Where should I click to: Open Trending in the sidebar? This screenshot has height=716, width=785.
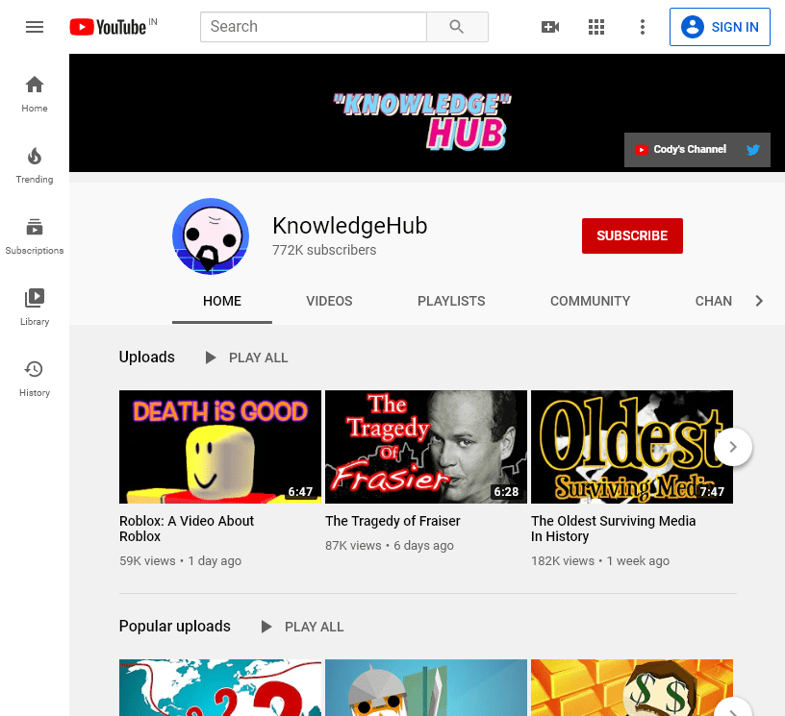pyautogui.click(x=35, y=165)
